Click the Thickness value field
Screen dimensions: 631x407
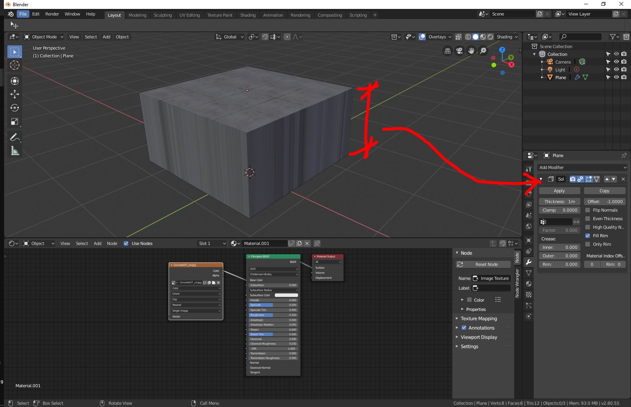point(559,202)
